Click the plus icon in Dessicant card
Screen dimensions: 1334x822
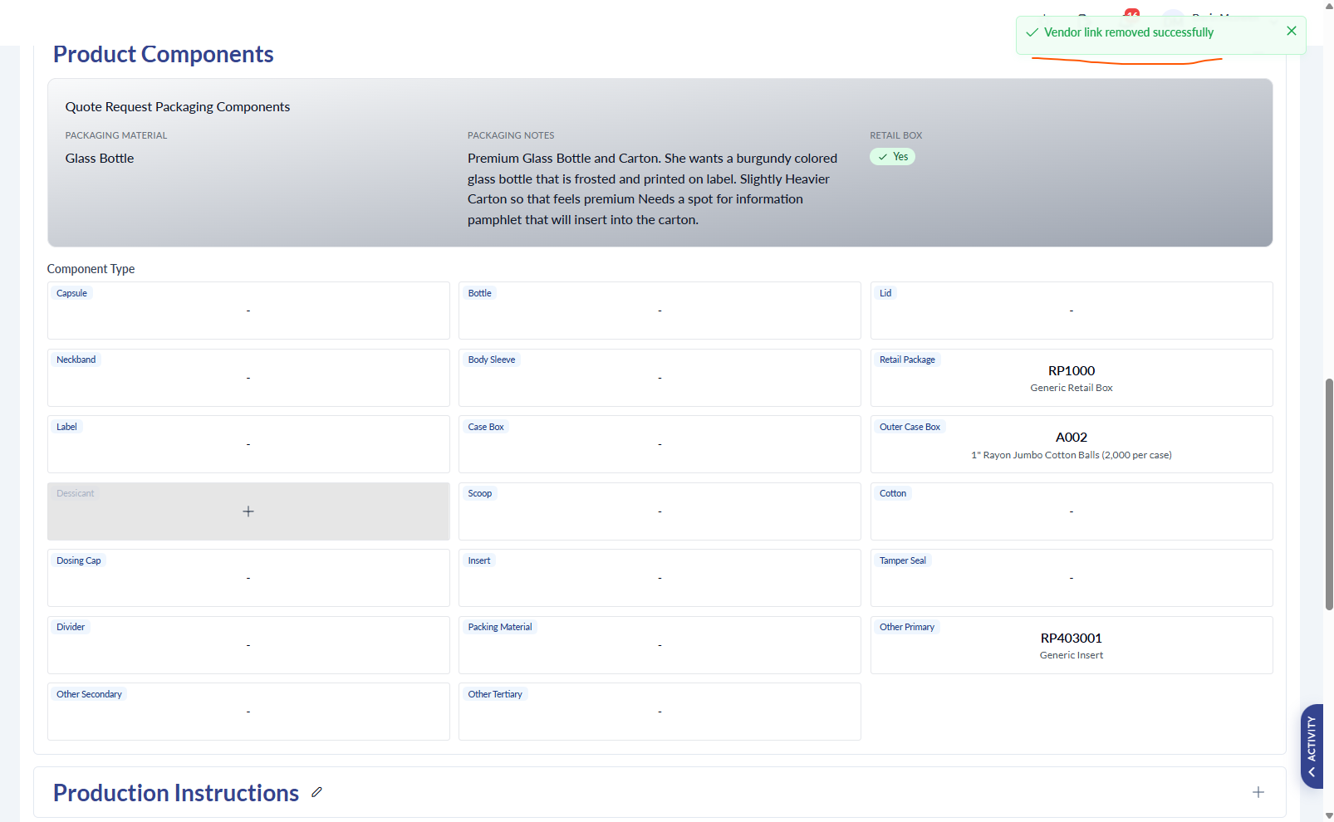[248, 511]
